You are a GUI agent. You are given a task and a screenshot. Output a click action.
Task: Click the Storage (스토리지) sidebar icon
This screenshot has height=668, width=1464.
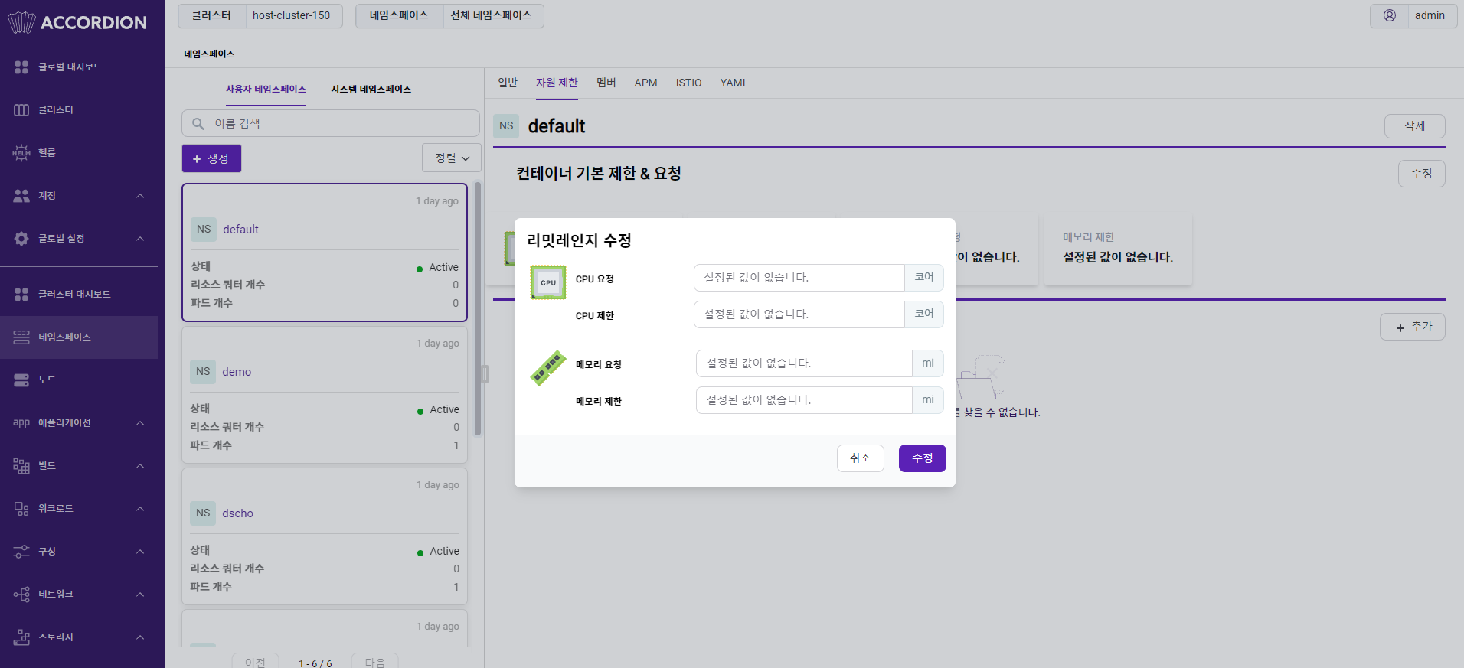tap(21, 637)
